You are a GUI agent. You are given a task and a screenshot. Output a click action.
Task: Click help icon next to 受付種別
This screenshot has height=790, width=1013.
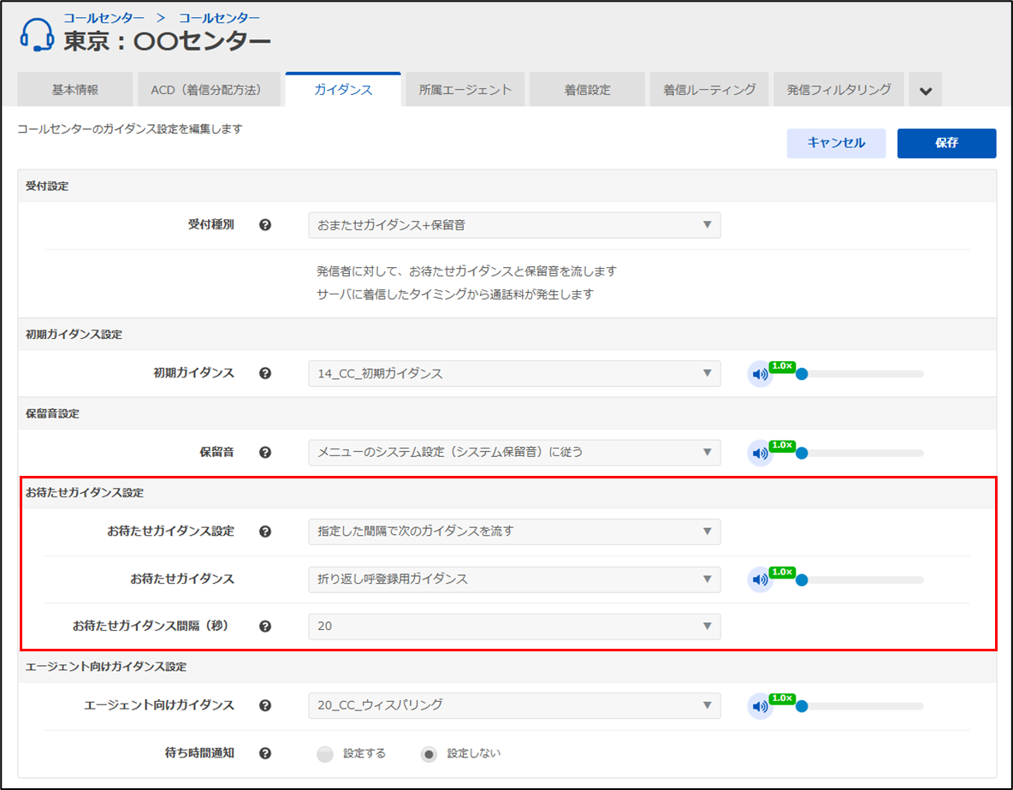265,225
